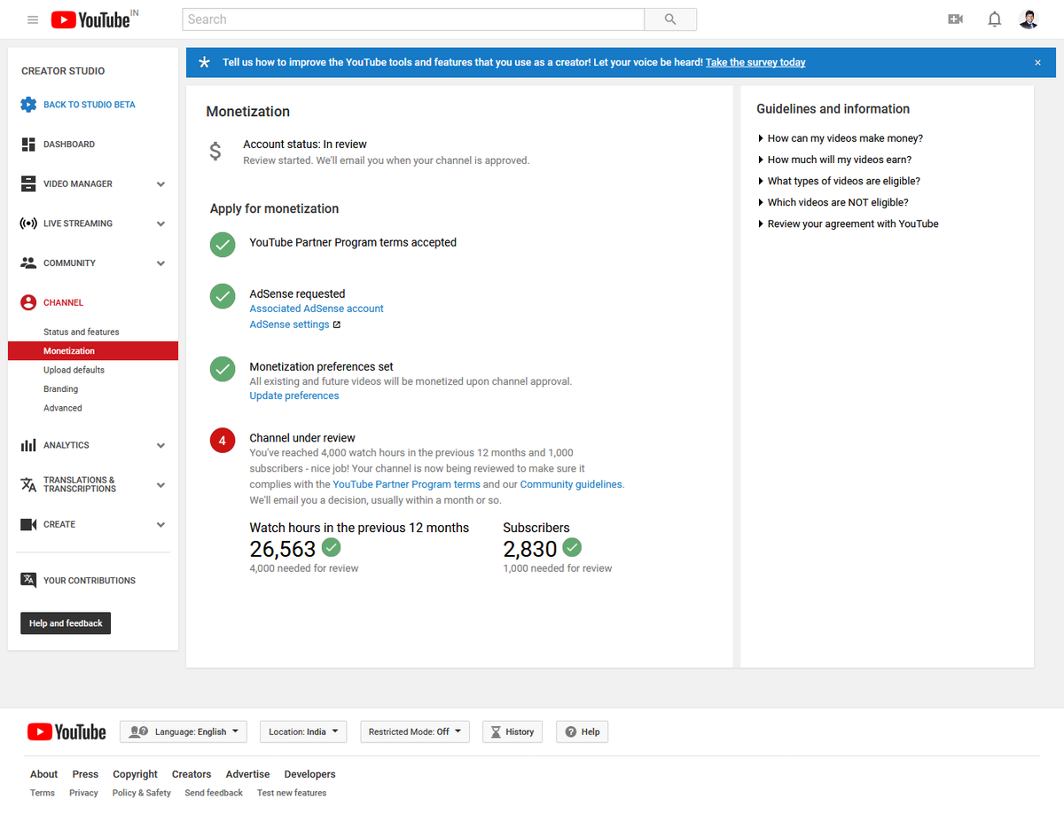Screen dimensions: 1064x822
Task: Go to Dashboard
Action: pos(69,145)
